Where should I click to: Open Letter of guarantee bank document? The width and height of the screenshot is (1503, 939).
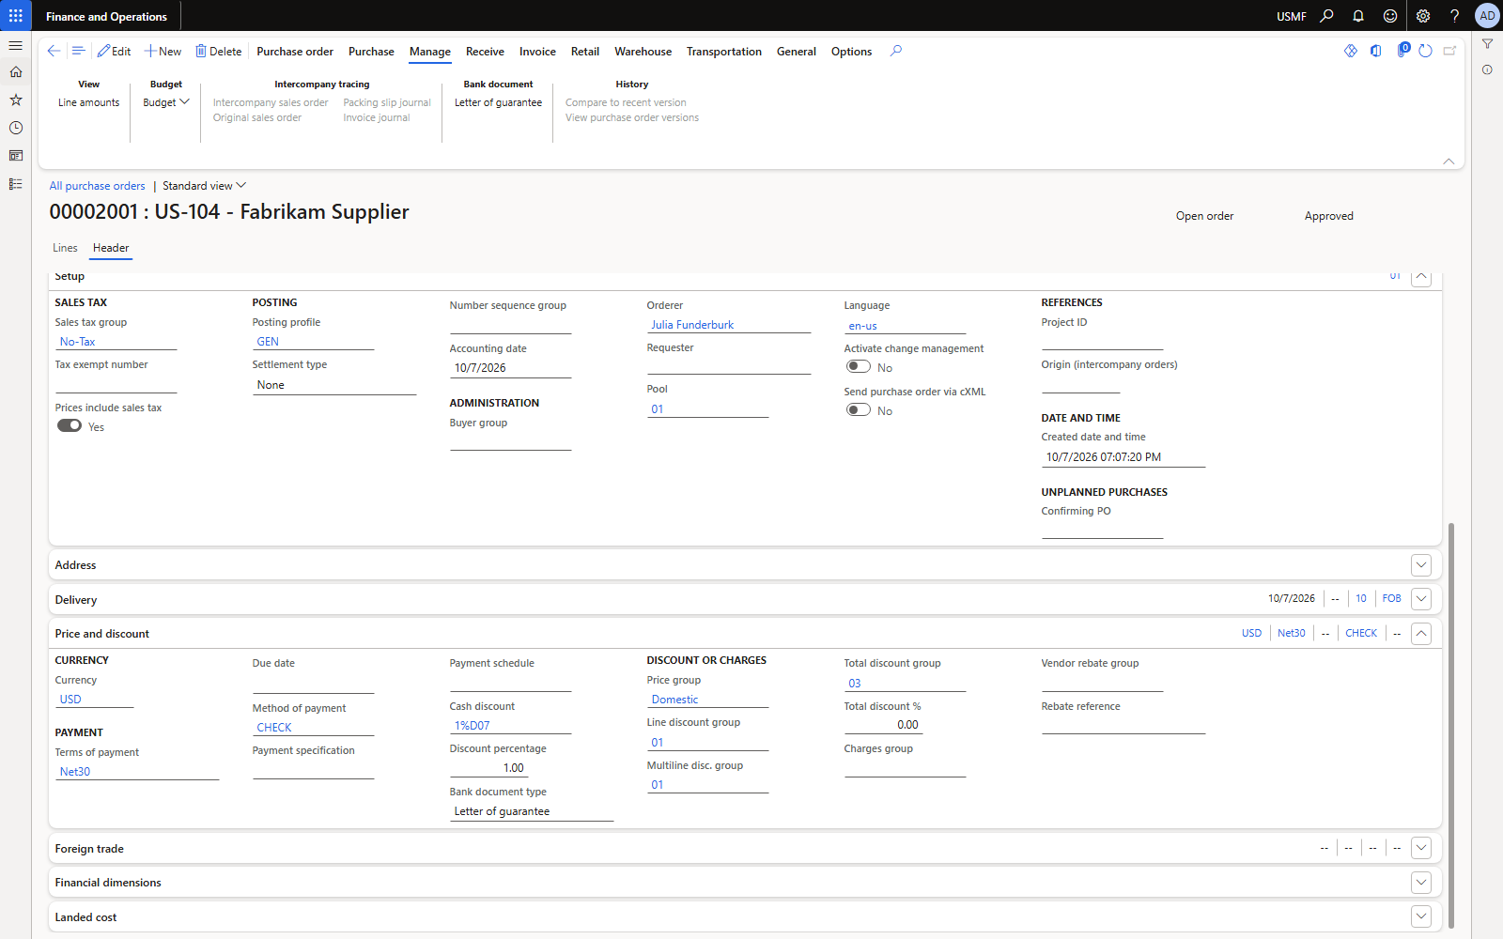[498, 102]
